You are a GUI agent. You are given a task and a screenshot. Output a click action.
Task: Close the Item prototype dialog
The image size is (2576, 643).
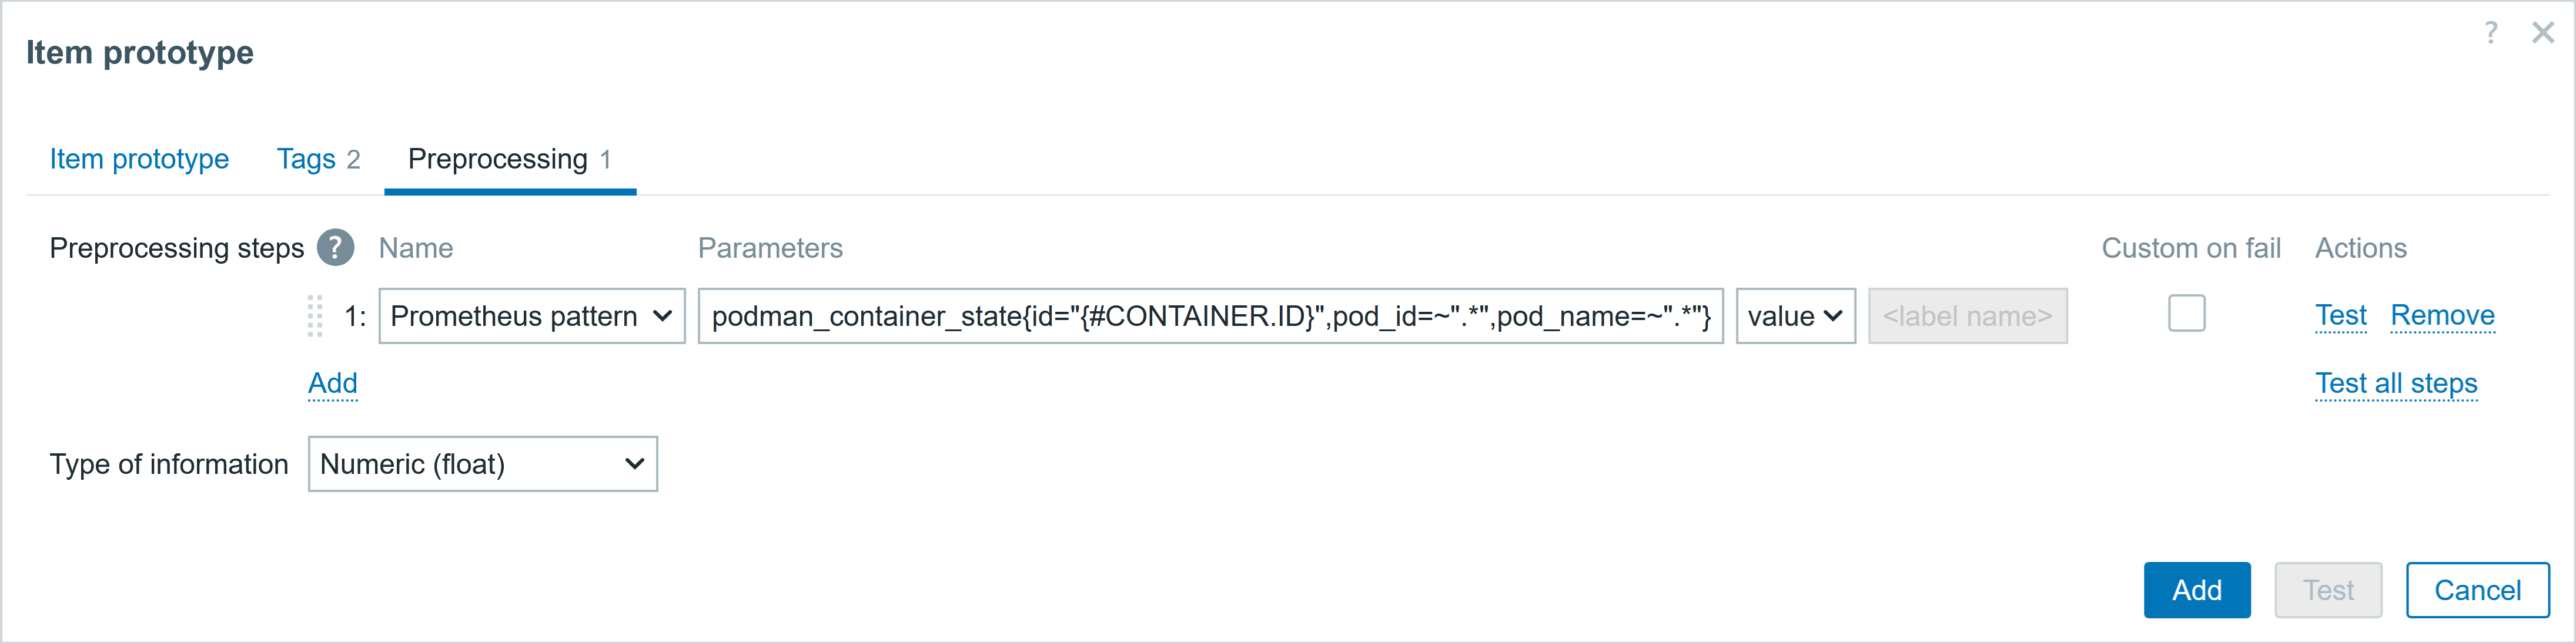pos(2543,33)
